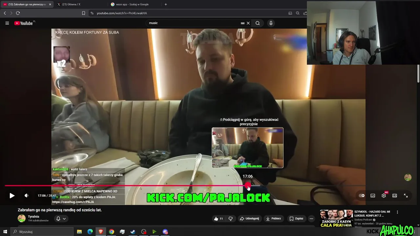Open Google Chrome from taskbar
Image resolution: width=420 pixels, height=236 pixels.
click(x=112, y=232)
